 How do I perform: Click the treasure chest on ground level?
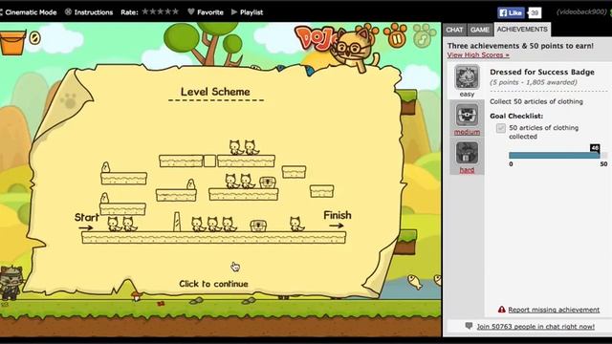(x=258, y=226)
